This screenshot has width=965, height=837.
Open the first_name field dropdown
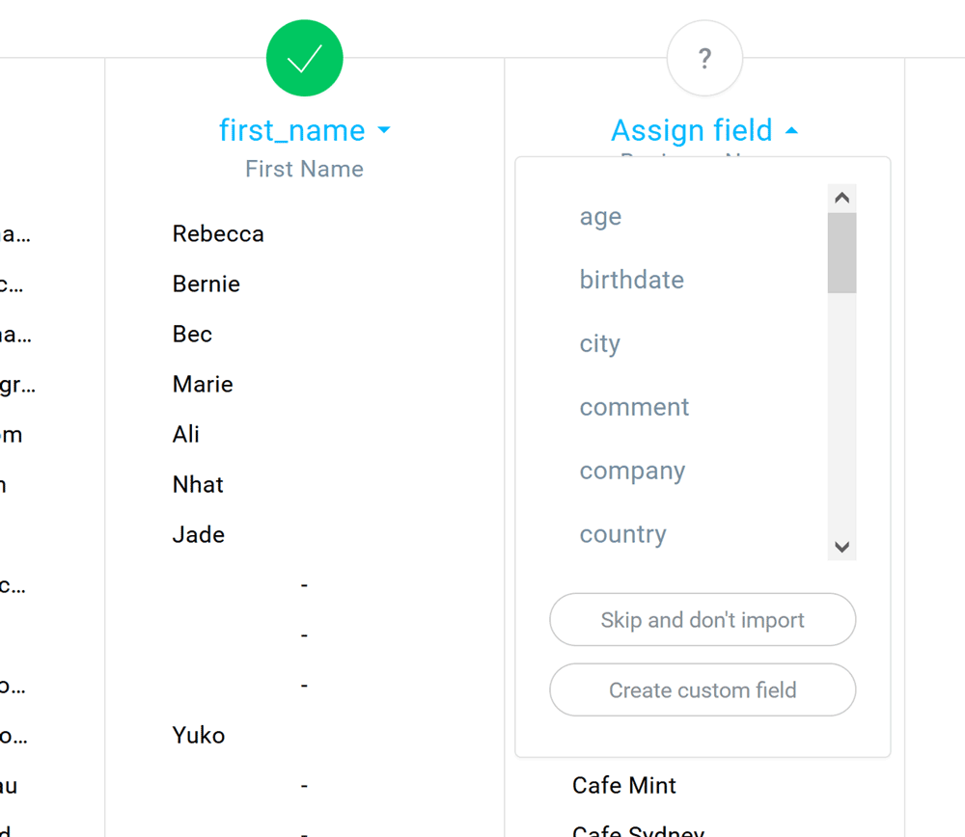(304, 130)
